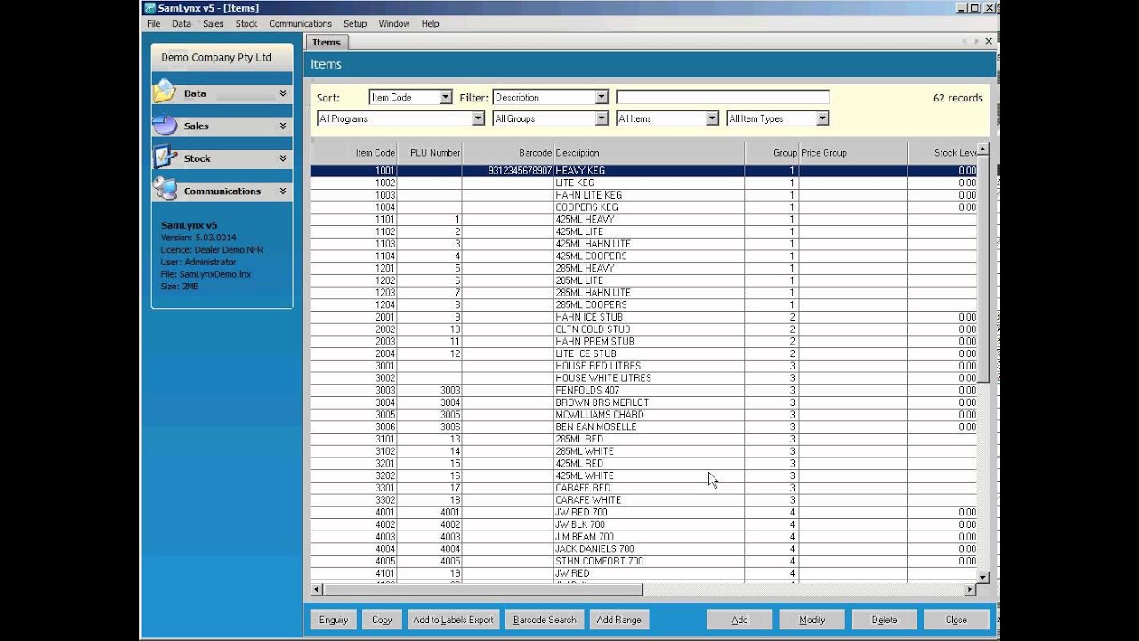Click the PLU Number column header

tap(430, 153)
